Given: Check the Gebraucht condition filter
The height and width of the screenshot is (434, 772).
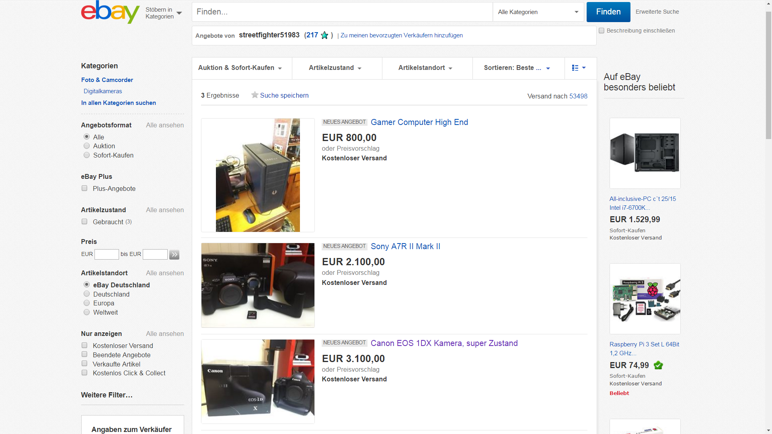Looking at the screenshot, I should click(84, 221).
